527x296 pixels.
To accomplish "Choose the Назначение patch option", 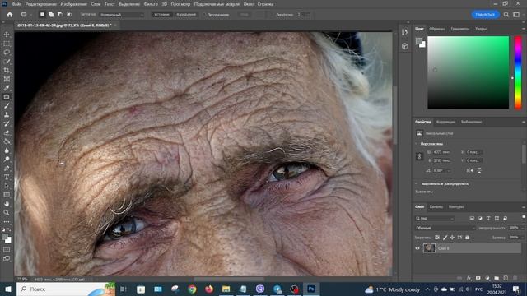I will pos(186,15).
